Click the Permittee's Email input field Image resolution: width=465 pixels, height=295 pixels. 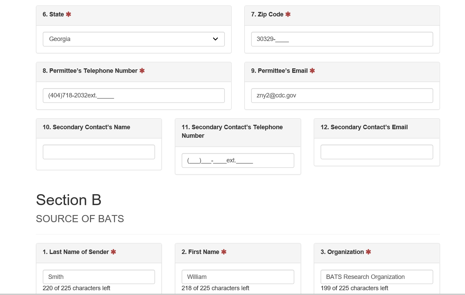(342, 95)
